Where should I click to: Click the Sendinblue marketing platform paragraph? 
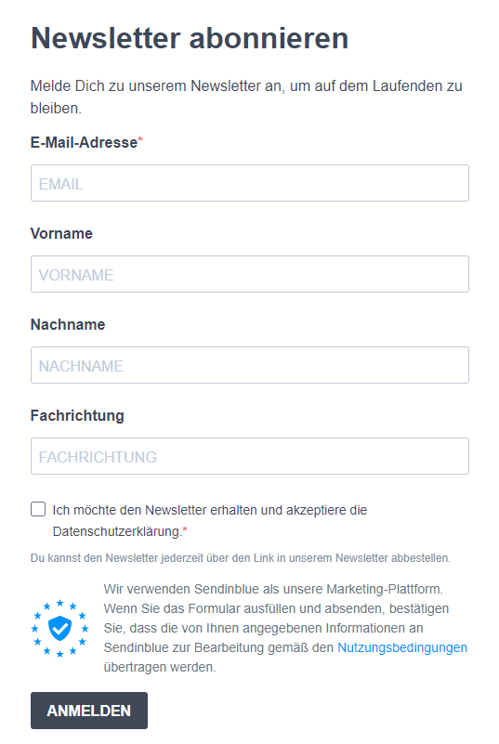coord(285,628)
